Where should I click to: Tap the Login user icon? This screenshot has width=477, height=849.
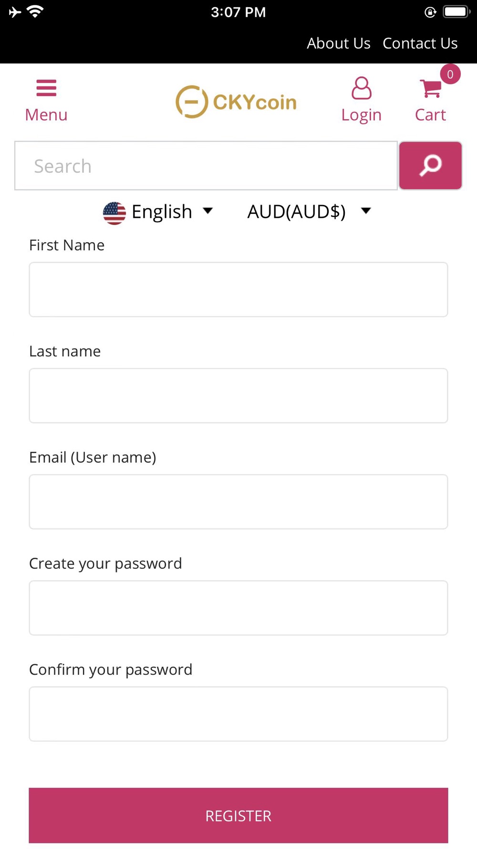coord(362,88)
